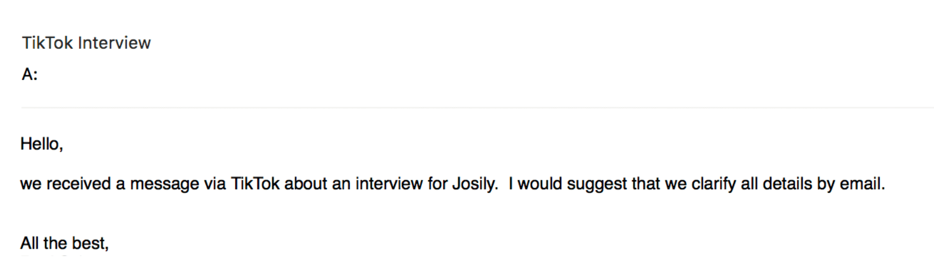Click the 'Hello,' greeting line
934x264 pixels.
[41, 144]
